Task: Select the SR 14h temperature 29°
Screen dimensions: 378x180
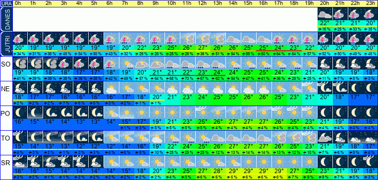Action: tap(234, 171)
